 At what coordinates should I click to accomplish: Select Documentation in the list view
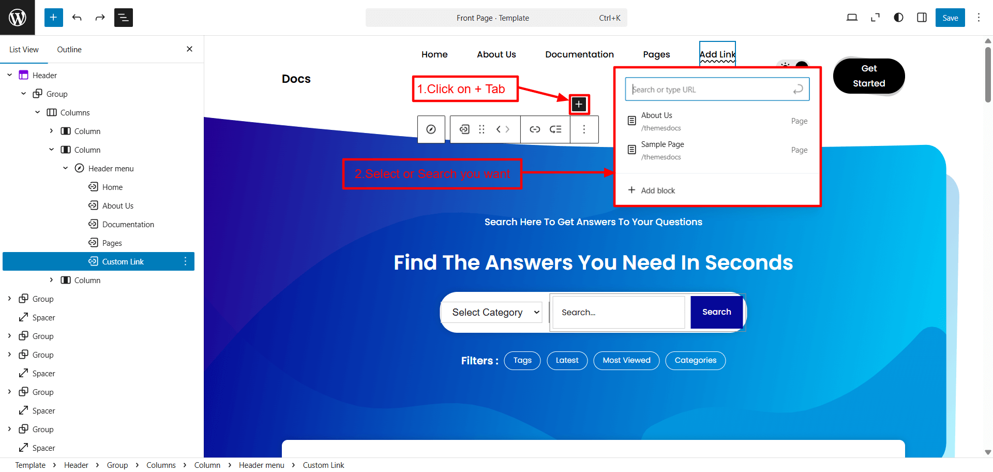[128, 224]
